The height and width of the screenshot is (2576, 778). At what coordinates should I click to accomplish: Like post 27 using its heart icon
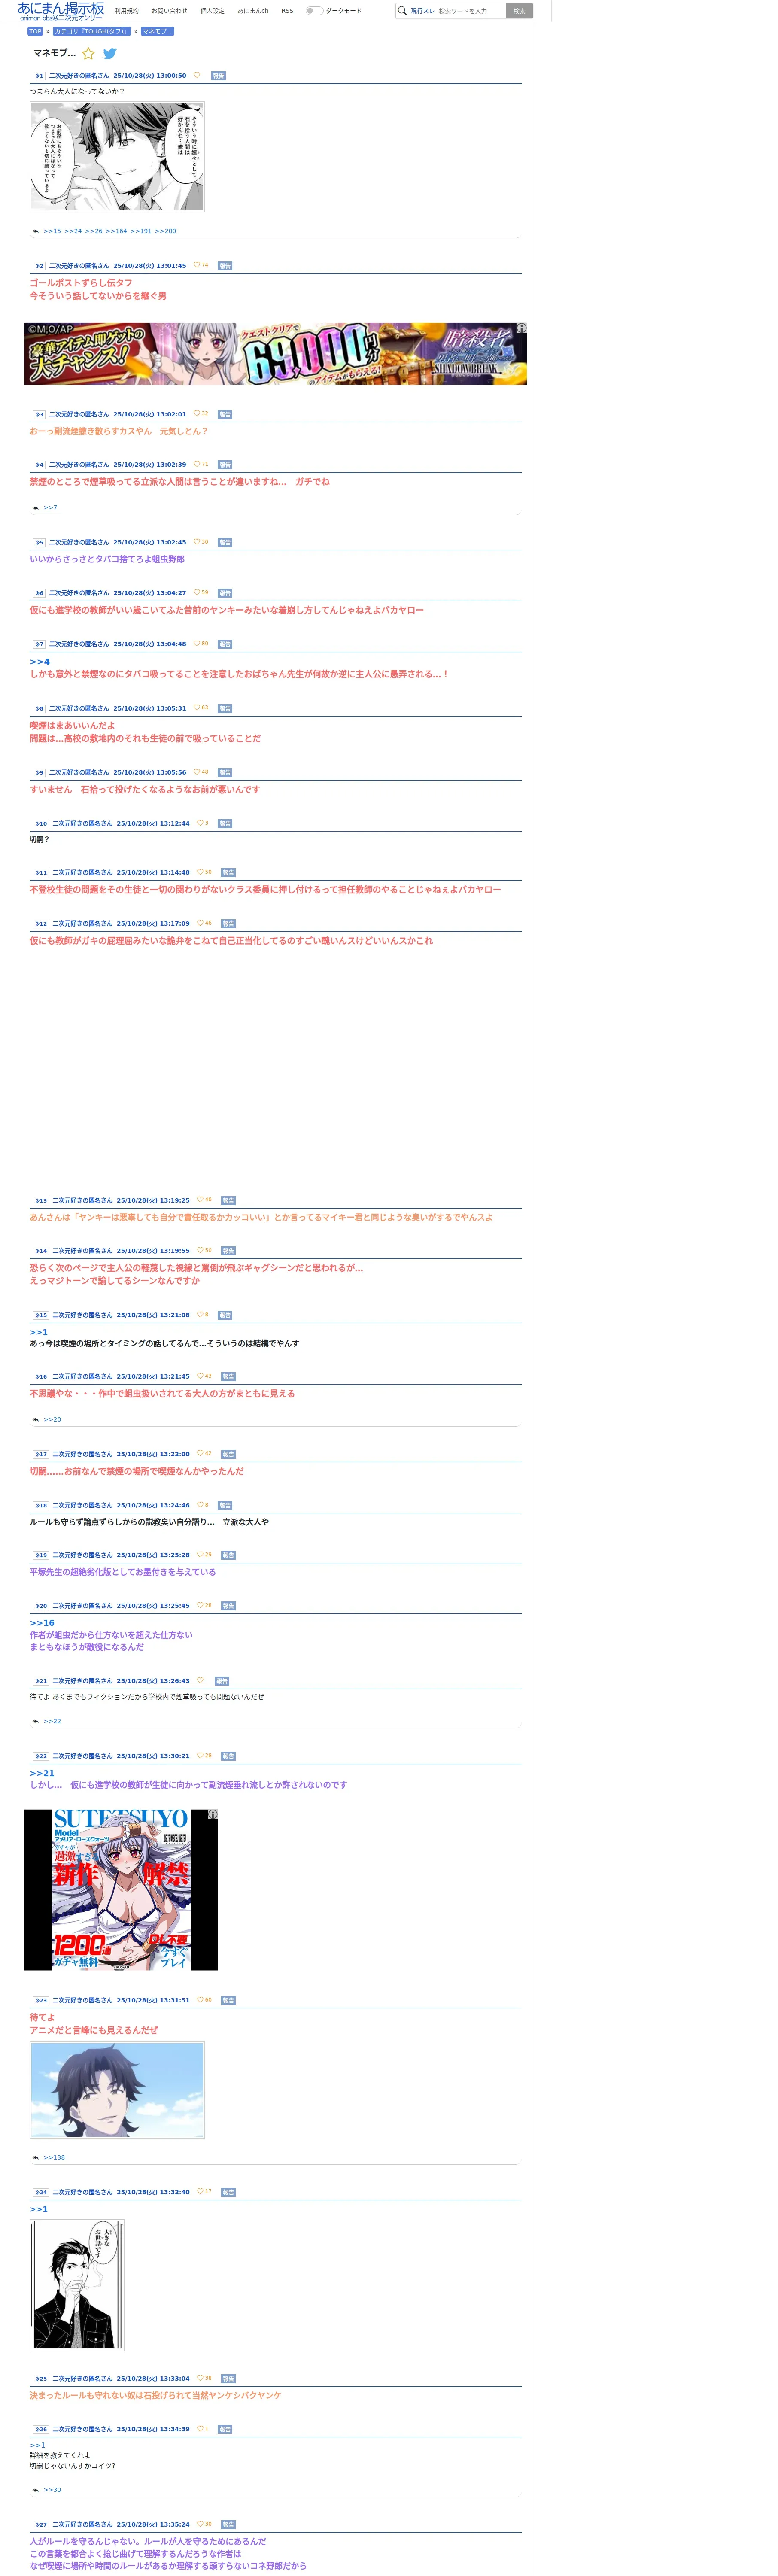[x=200, y=2524]
